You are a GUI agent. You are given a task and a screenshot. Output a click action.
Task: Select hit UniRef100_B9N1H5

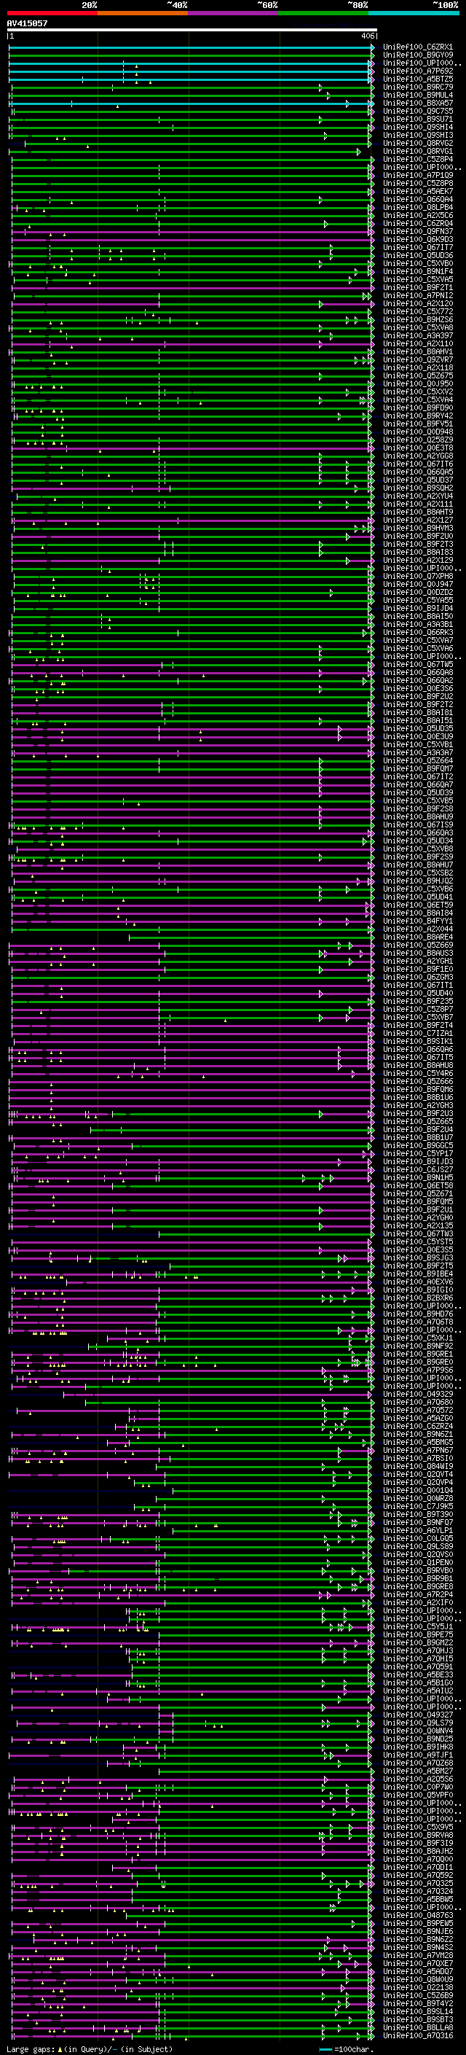417,1177
